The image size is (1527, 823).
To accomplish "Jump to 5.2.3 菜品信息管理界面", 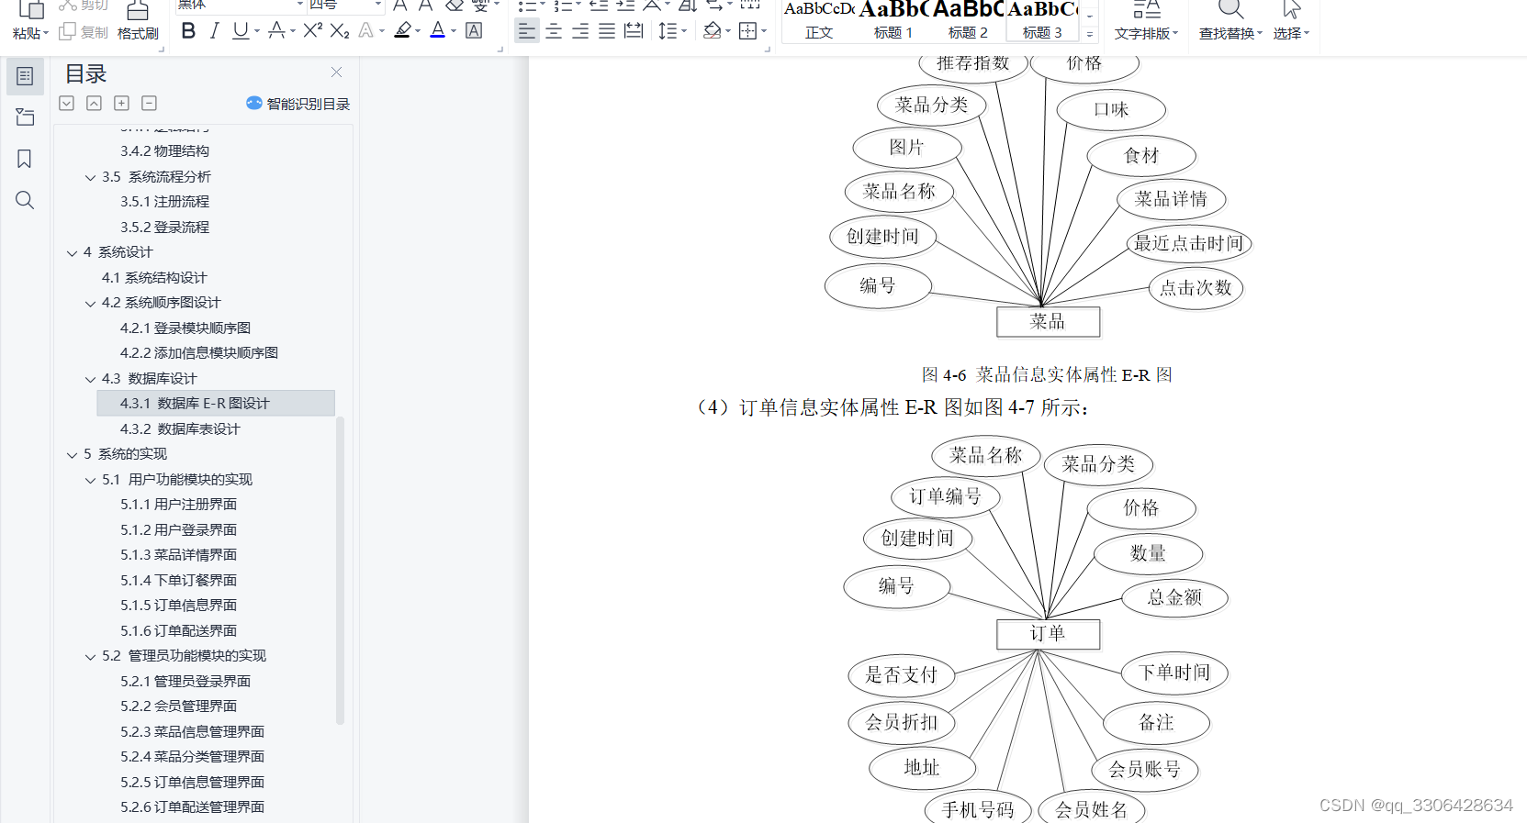I will pos(192,731).
